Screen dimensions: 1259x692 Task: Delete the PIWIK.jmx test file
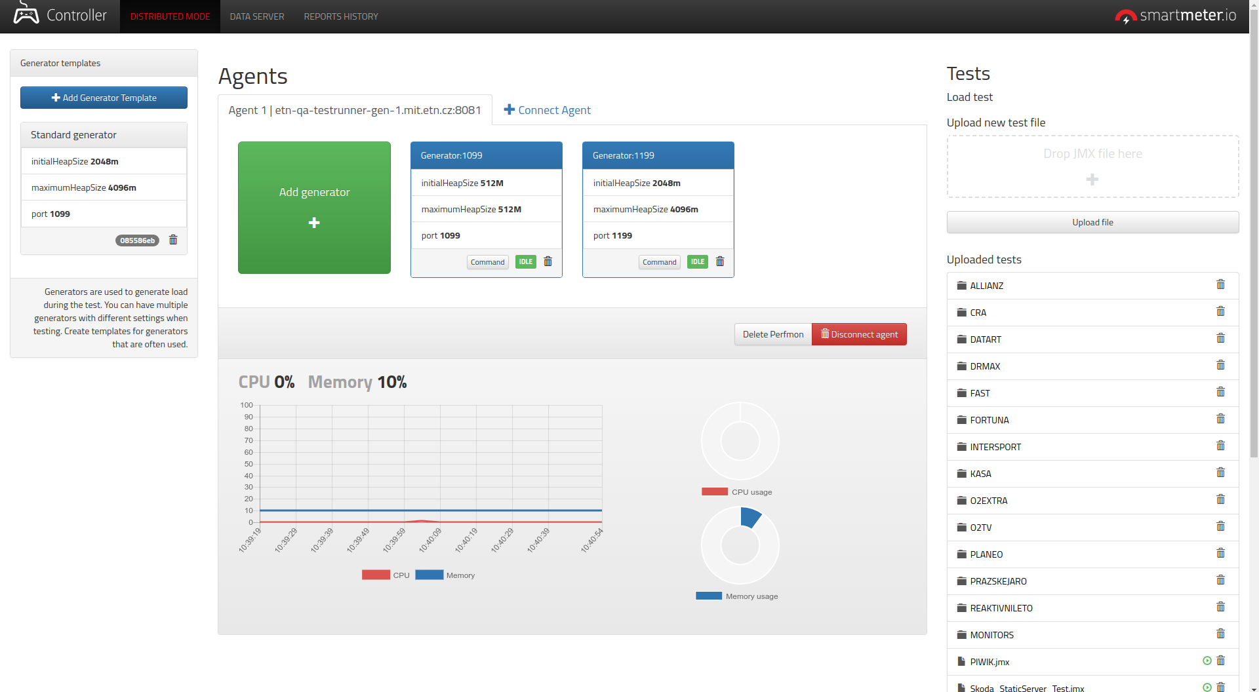[x=1220, y=661]
